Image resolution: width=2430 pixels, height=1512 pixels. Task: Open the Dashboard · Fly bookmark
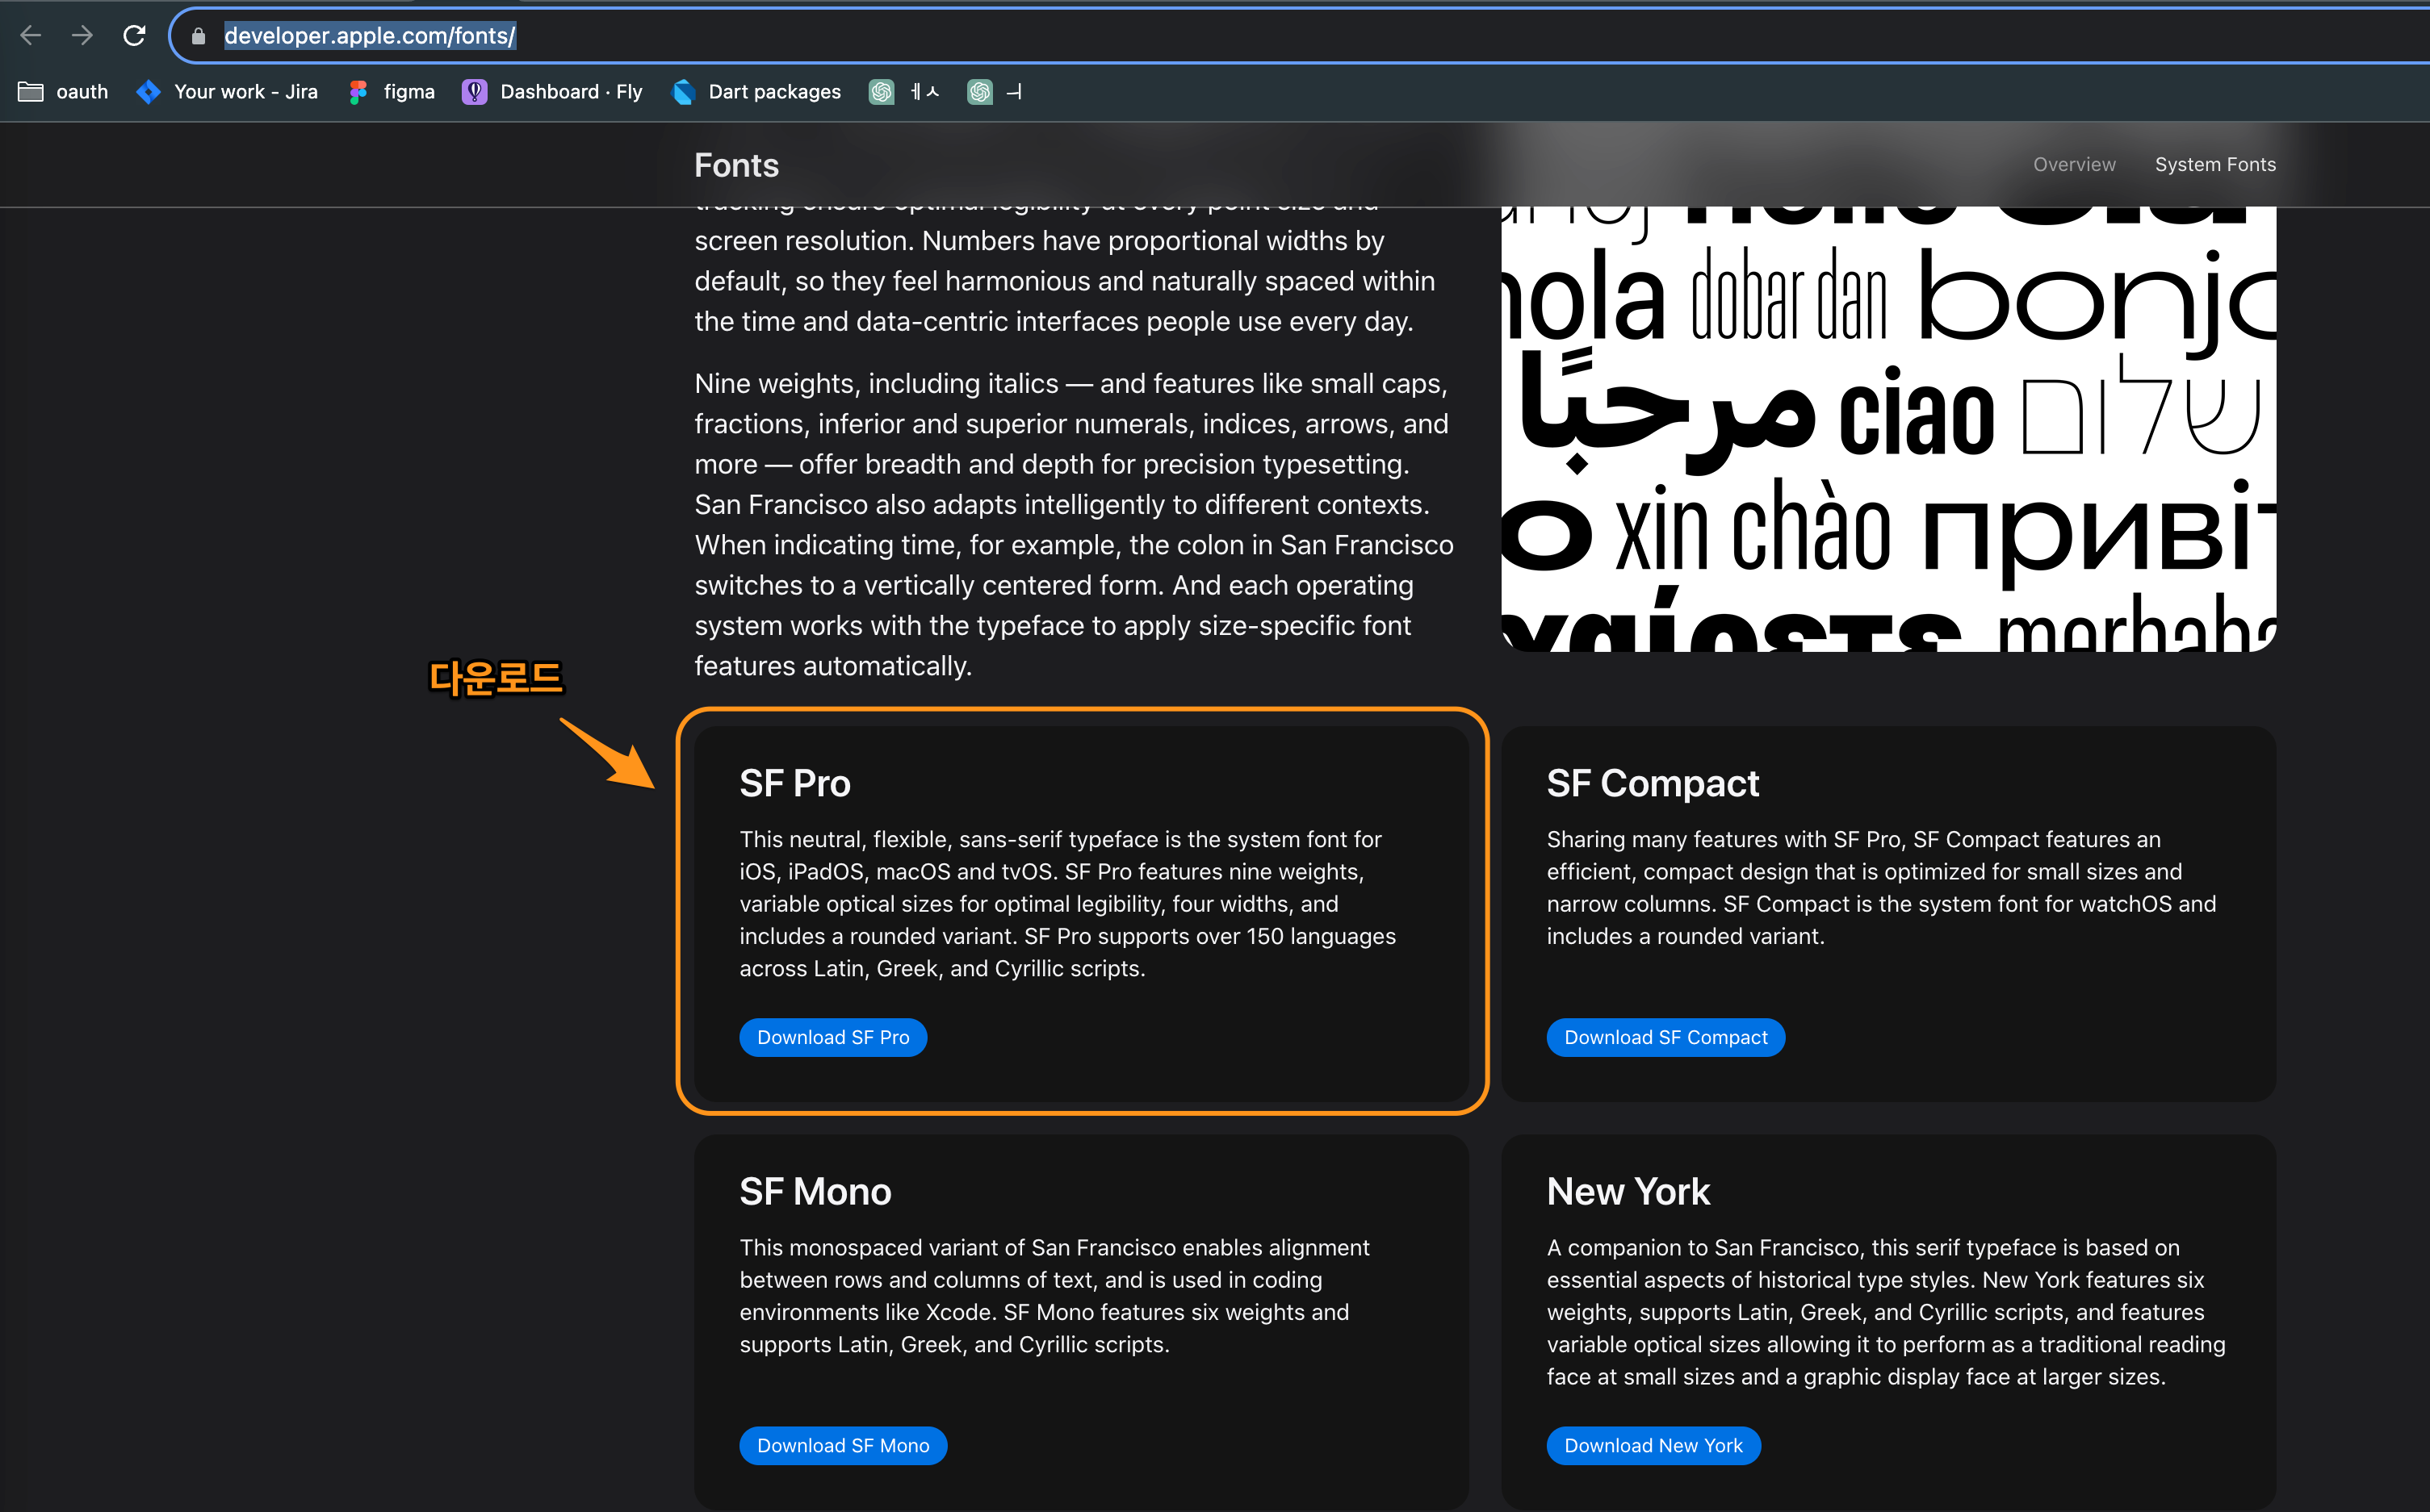552,92
